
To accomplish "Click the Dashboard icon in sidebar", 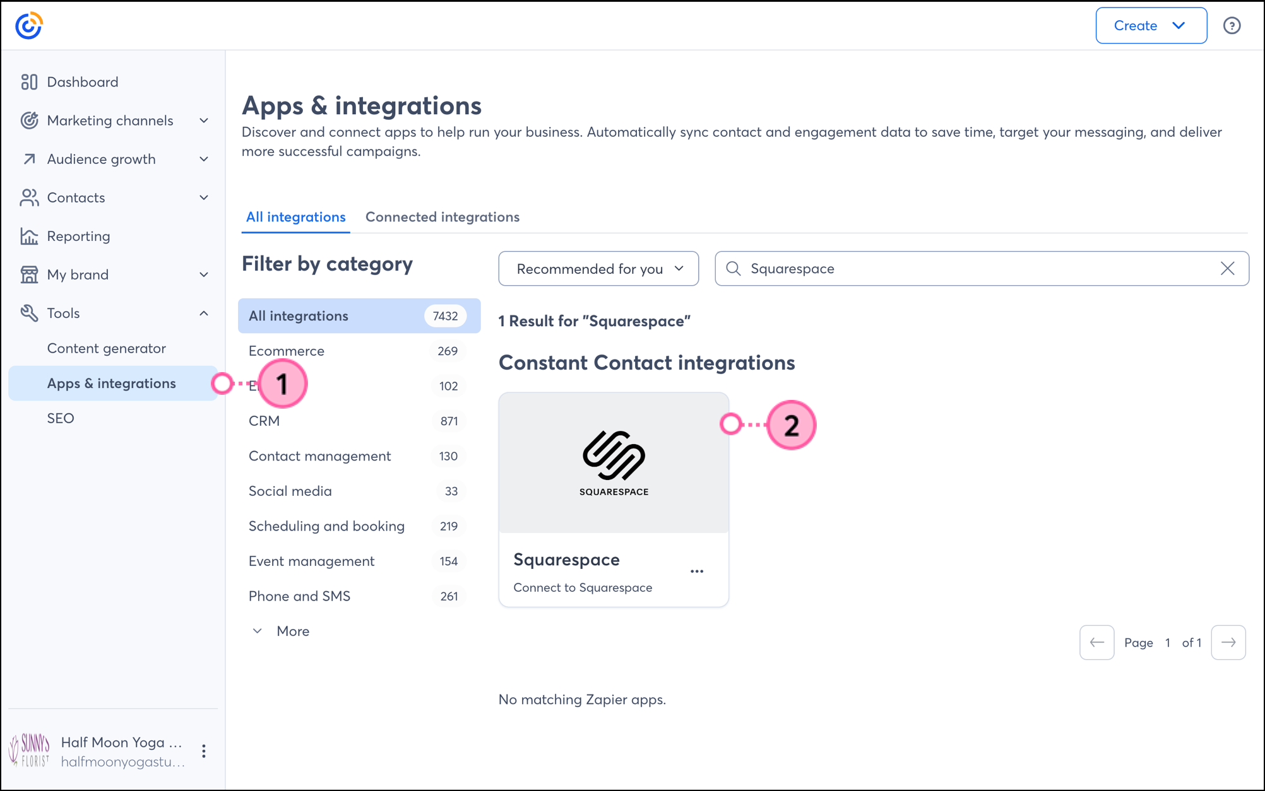I will [x=29, y=82].
